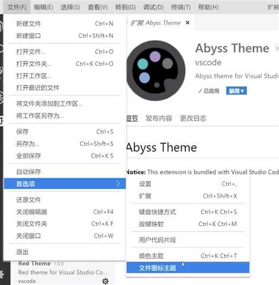Viewport: 279px width, 285px height.
Task: Switch to the 更改日志 tab
Action: click(193, 118)
